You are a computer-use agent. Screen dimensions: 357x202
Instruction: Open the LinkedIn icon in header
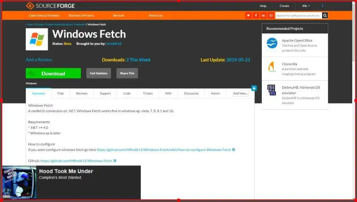263,15
